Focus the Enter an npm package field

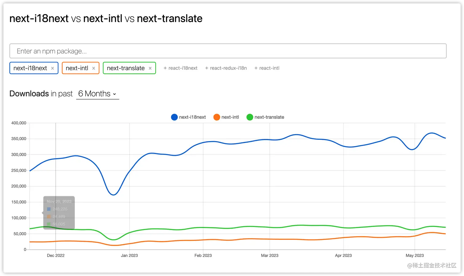click(228, 51)
